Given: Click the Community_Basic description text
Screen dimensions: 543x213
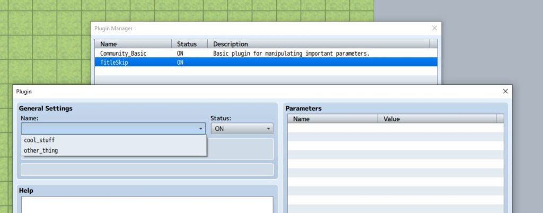Looking at the screenshot, I should pos(291,54).
